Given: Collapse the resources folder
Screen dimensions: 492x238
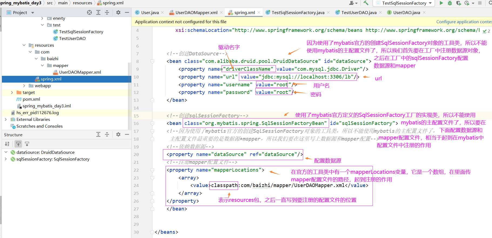Looking at the screenshot, I should point(24,45).
